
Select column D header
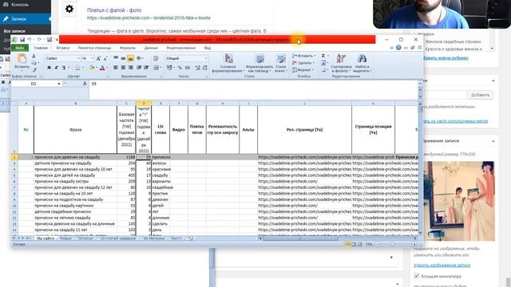pos(144,104)
